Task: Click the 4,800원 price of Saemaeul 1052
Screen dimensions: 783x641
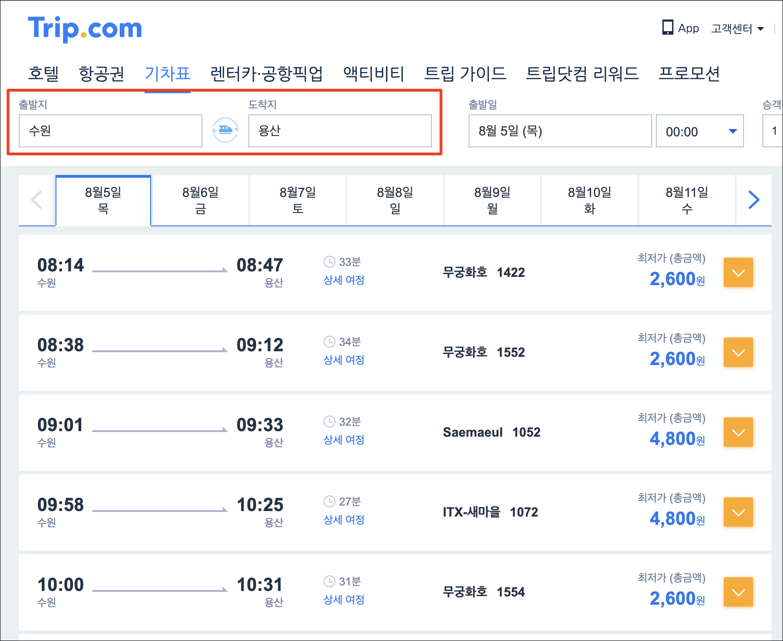Action: coord(677,439)
